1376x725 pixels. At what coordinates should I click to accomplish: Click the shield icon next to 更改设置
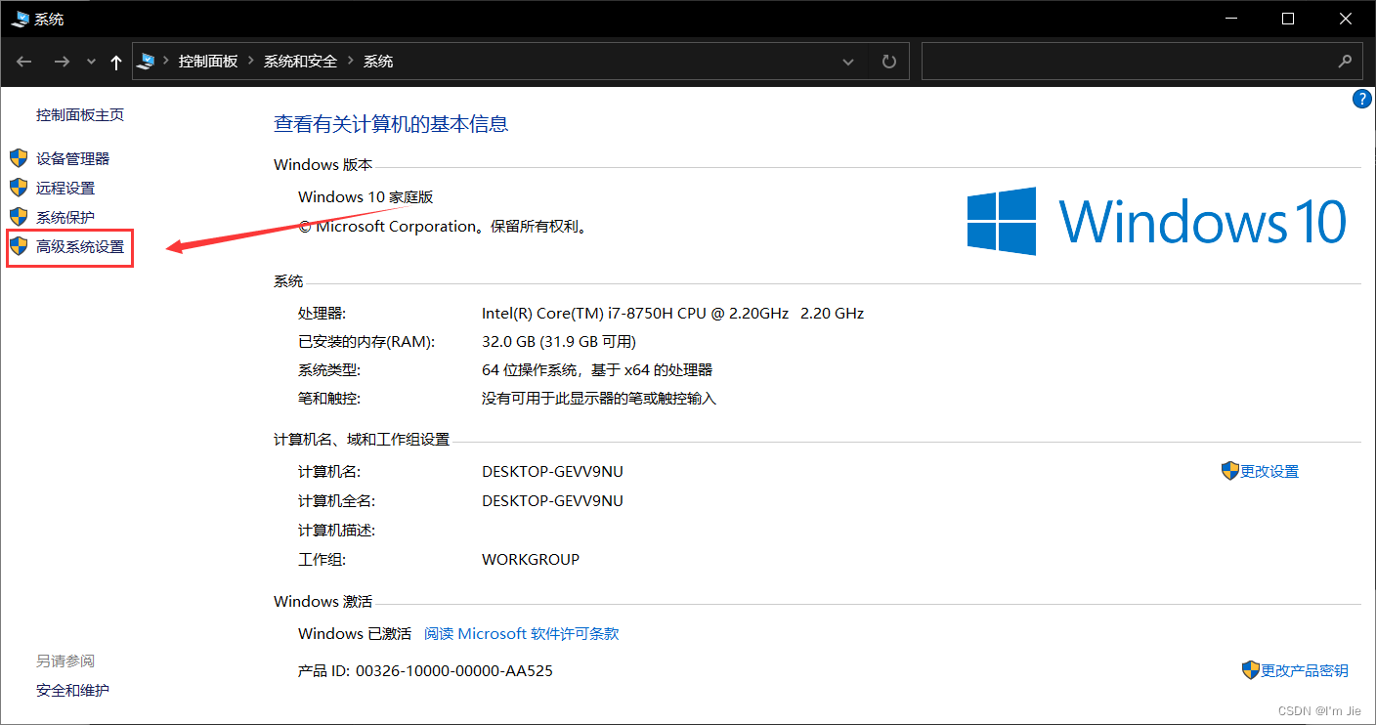coord(1230,470)
